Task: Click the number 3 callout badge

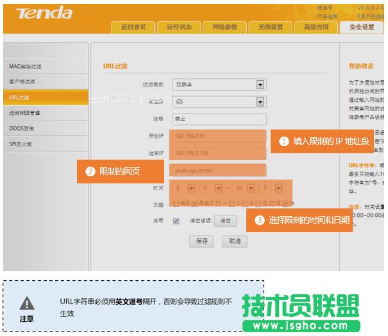Action: click(x=259, y=220)
